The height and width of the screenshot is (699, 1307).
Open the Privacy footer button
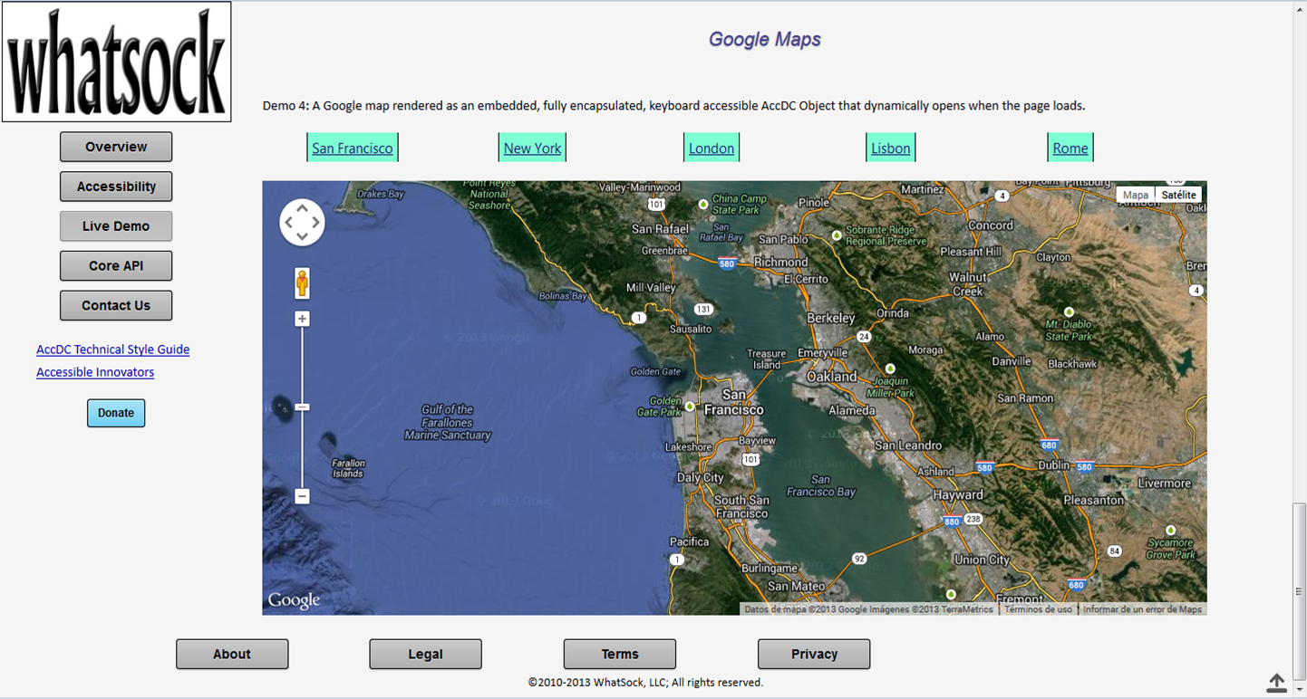(814, 654)
